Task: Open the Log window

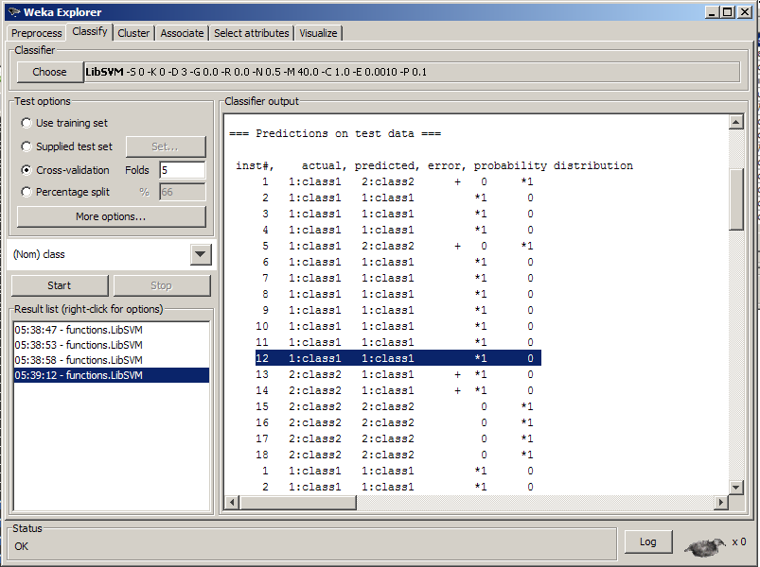Action: point(648,541)
